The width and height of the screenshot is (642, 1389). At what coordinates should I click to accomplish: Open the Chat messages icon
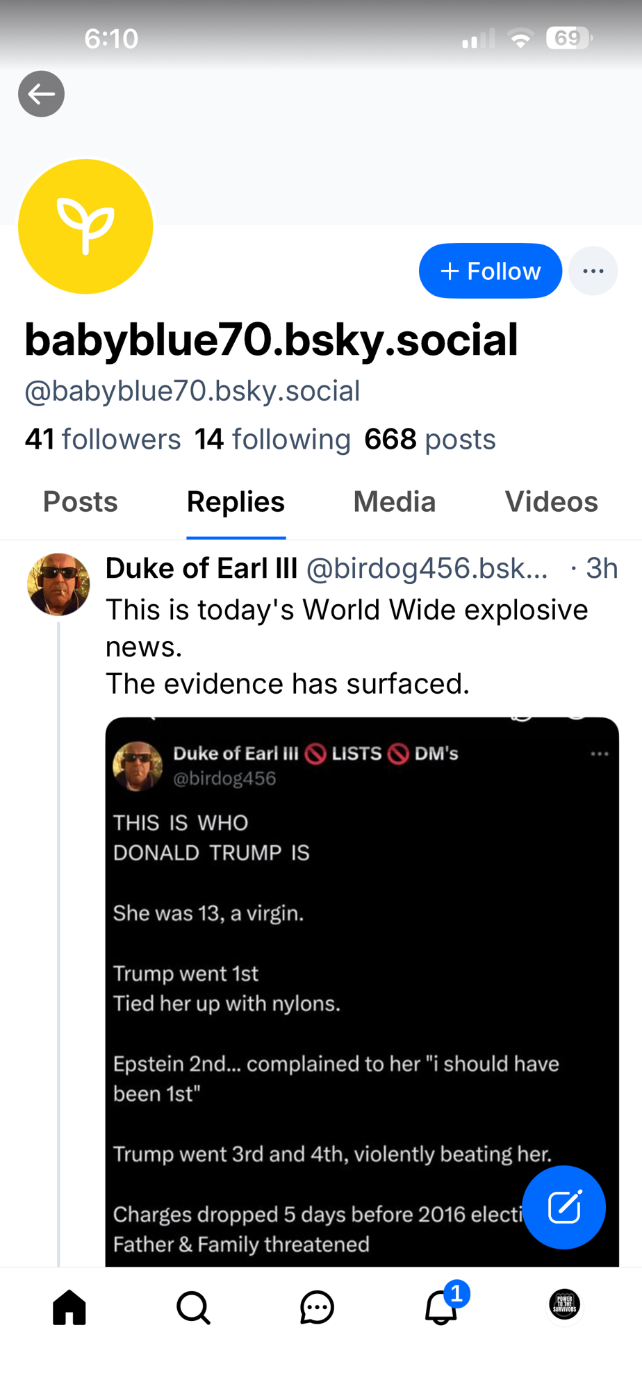317,1307
